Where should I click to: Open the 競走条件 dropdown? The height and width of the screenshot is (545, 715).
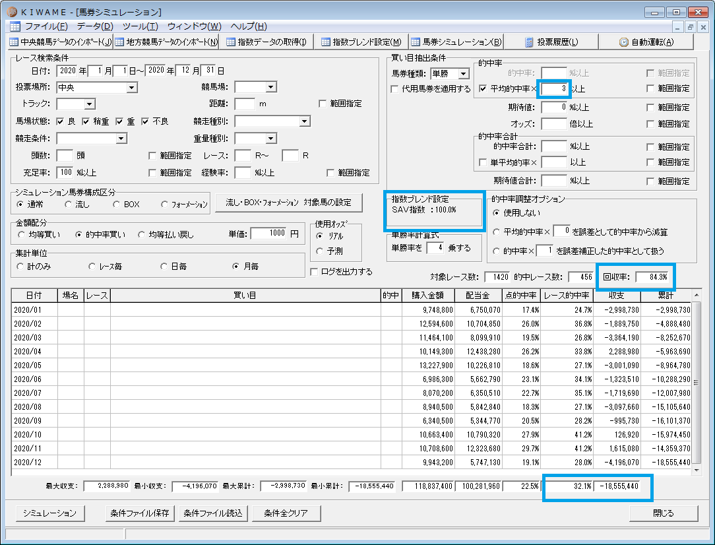click(x=121, y=138)
